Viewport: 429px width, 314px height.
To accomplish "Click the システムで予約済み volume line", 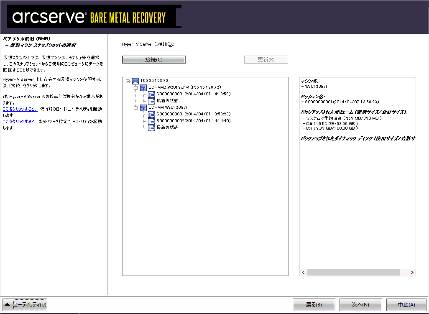I will click(342, 118).
